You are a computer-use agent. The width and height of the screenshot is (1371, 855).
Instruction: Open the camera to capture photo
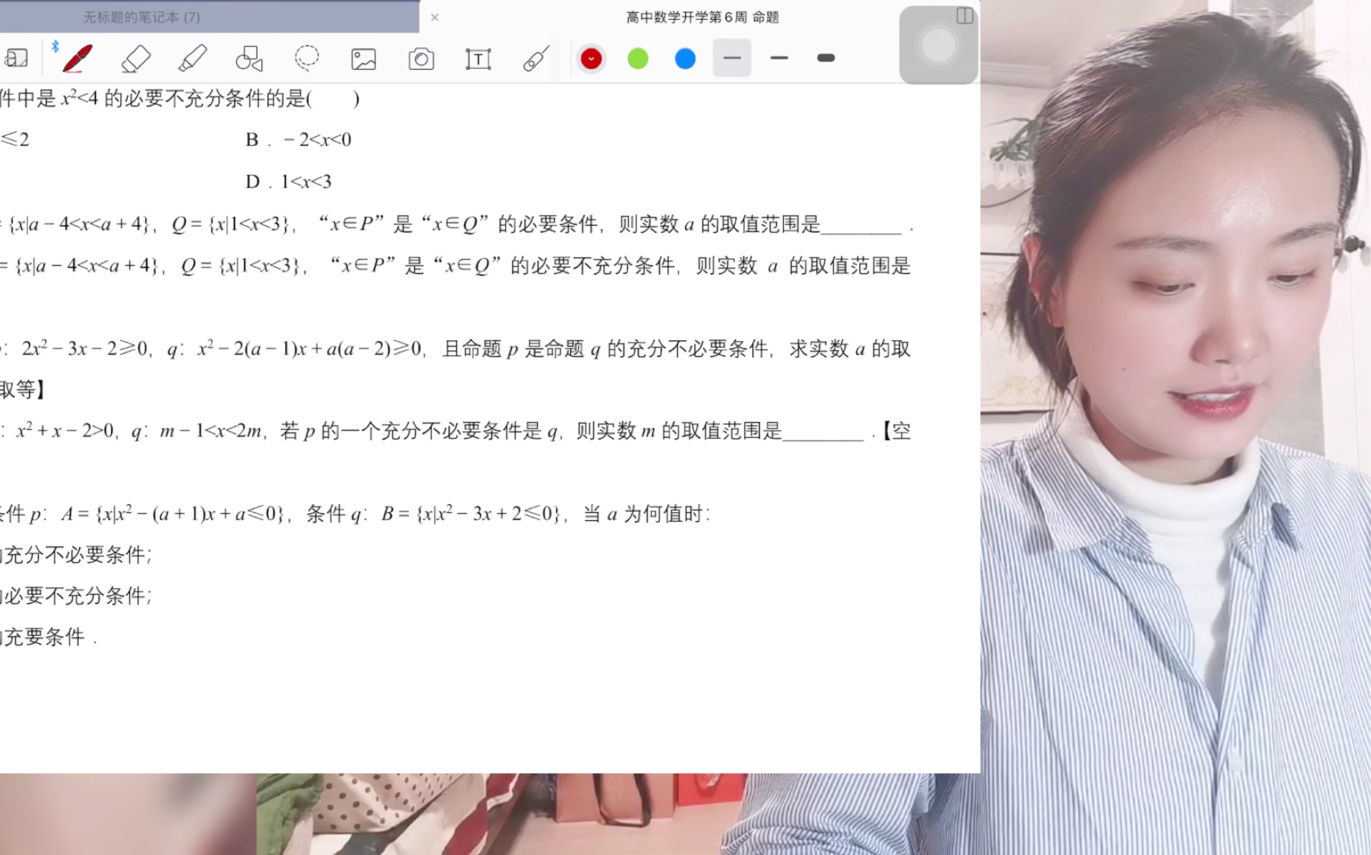click(x=421, y=58)
